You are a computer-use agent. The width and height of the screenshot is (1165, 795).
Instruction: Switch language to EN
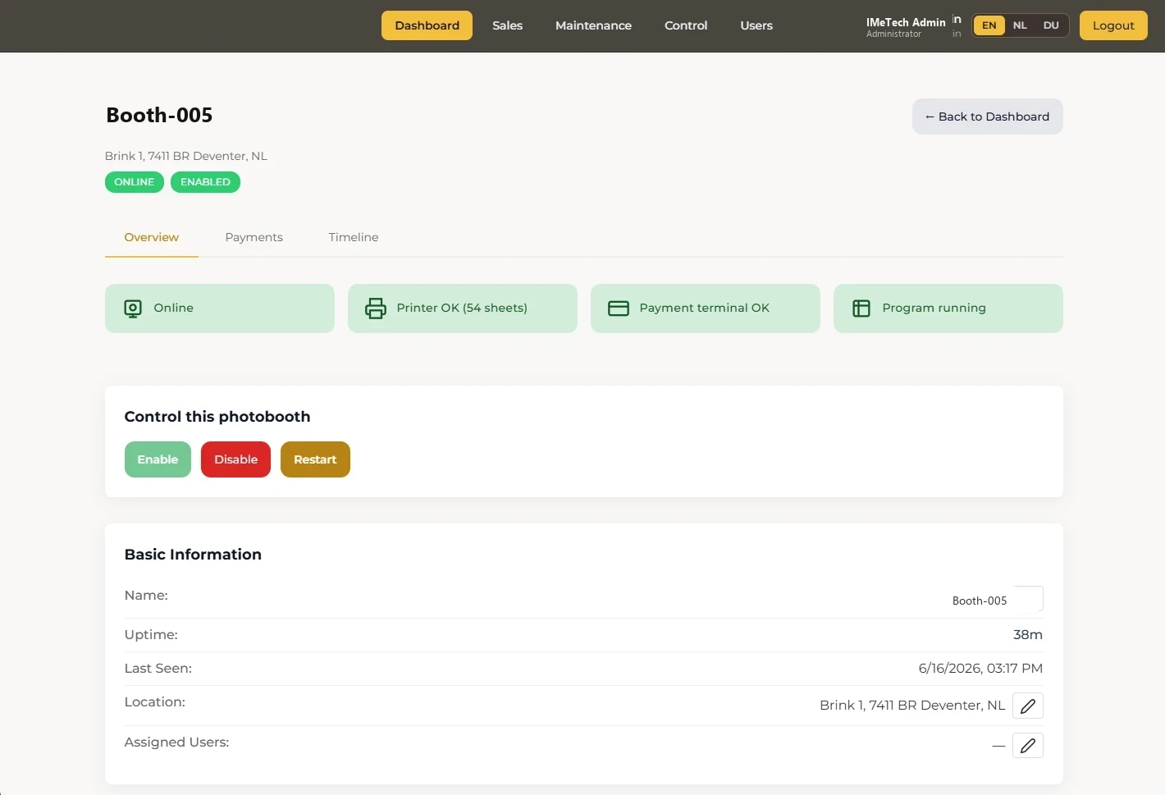point(989,25)
